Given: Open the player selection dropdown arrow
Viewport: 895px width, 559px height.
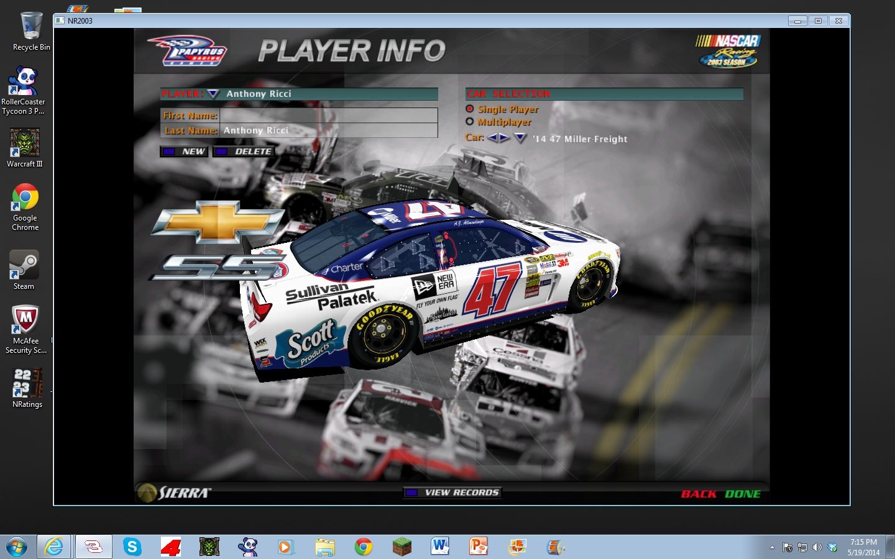Looking at the screenshot, I should (213, 94).
